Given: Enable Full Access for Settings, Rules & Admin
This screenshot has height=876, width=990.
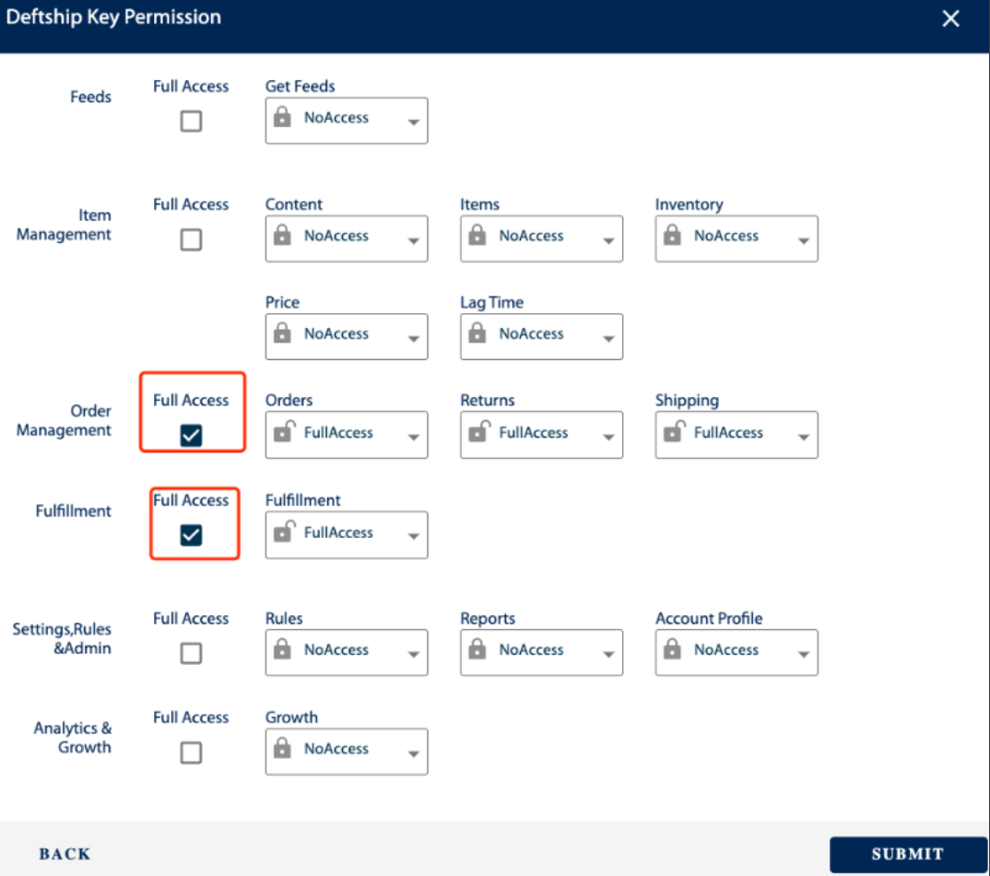Looking at the screenshot, I should pos(192,652).
